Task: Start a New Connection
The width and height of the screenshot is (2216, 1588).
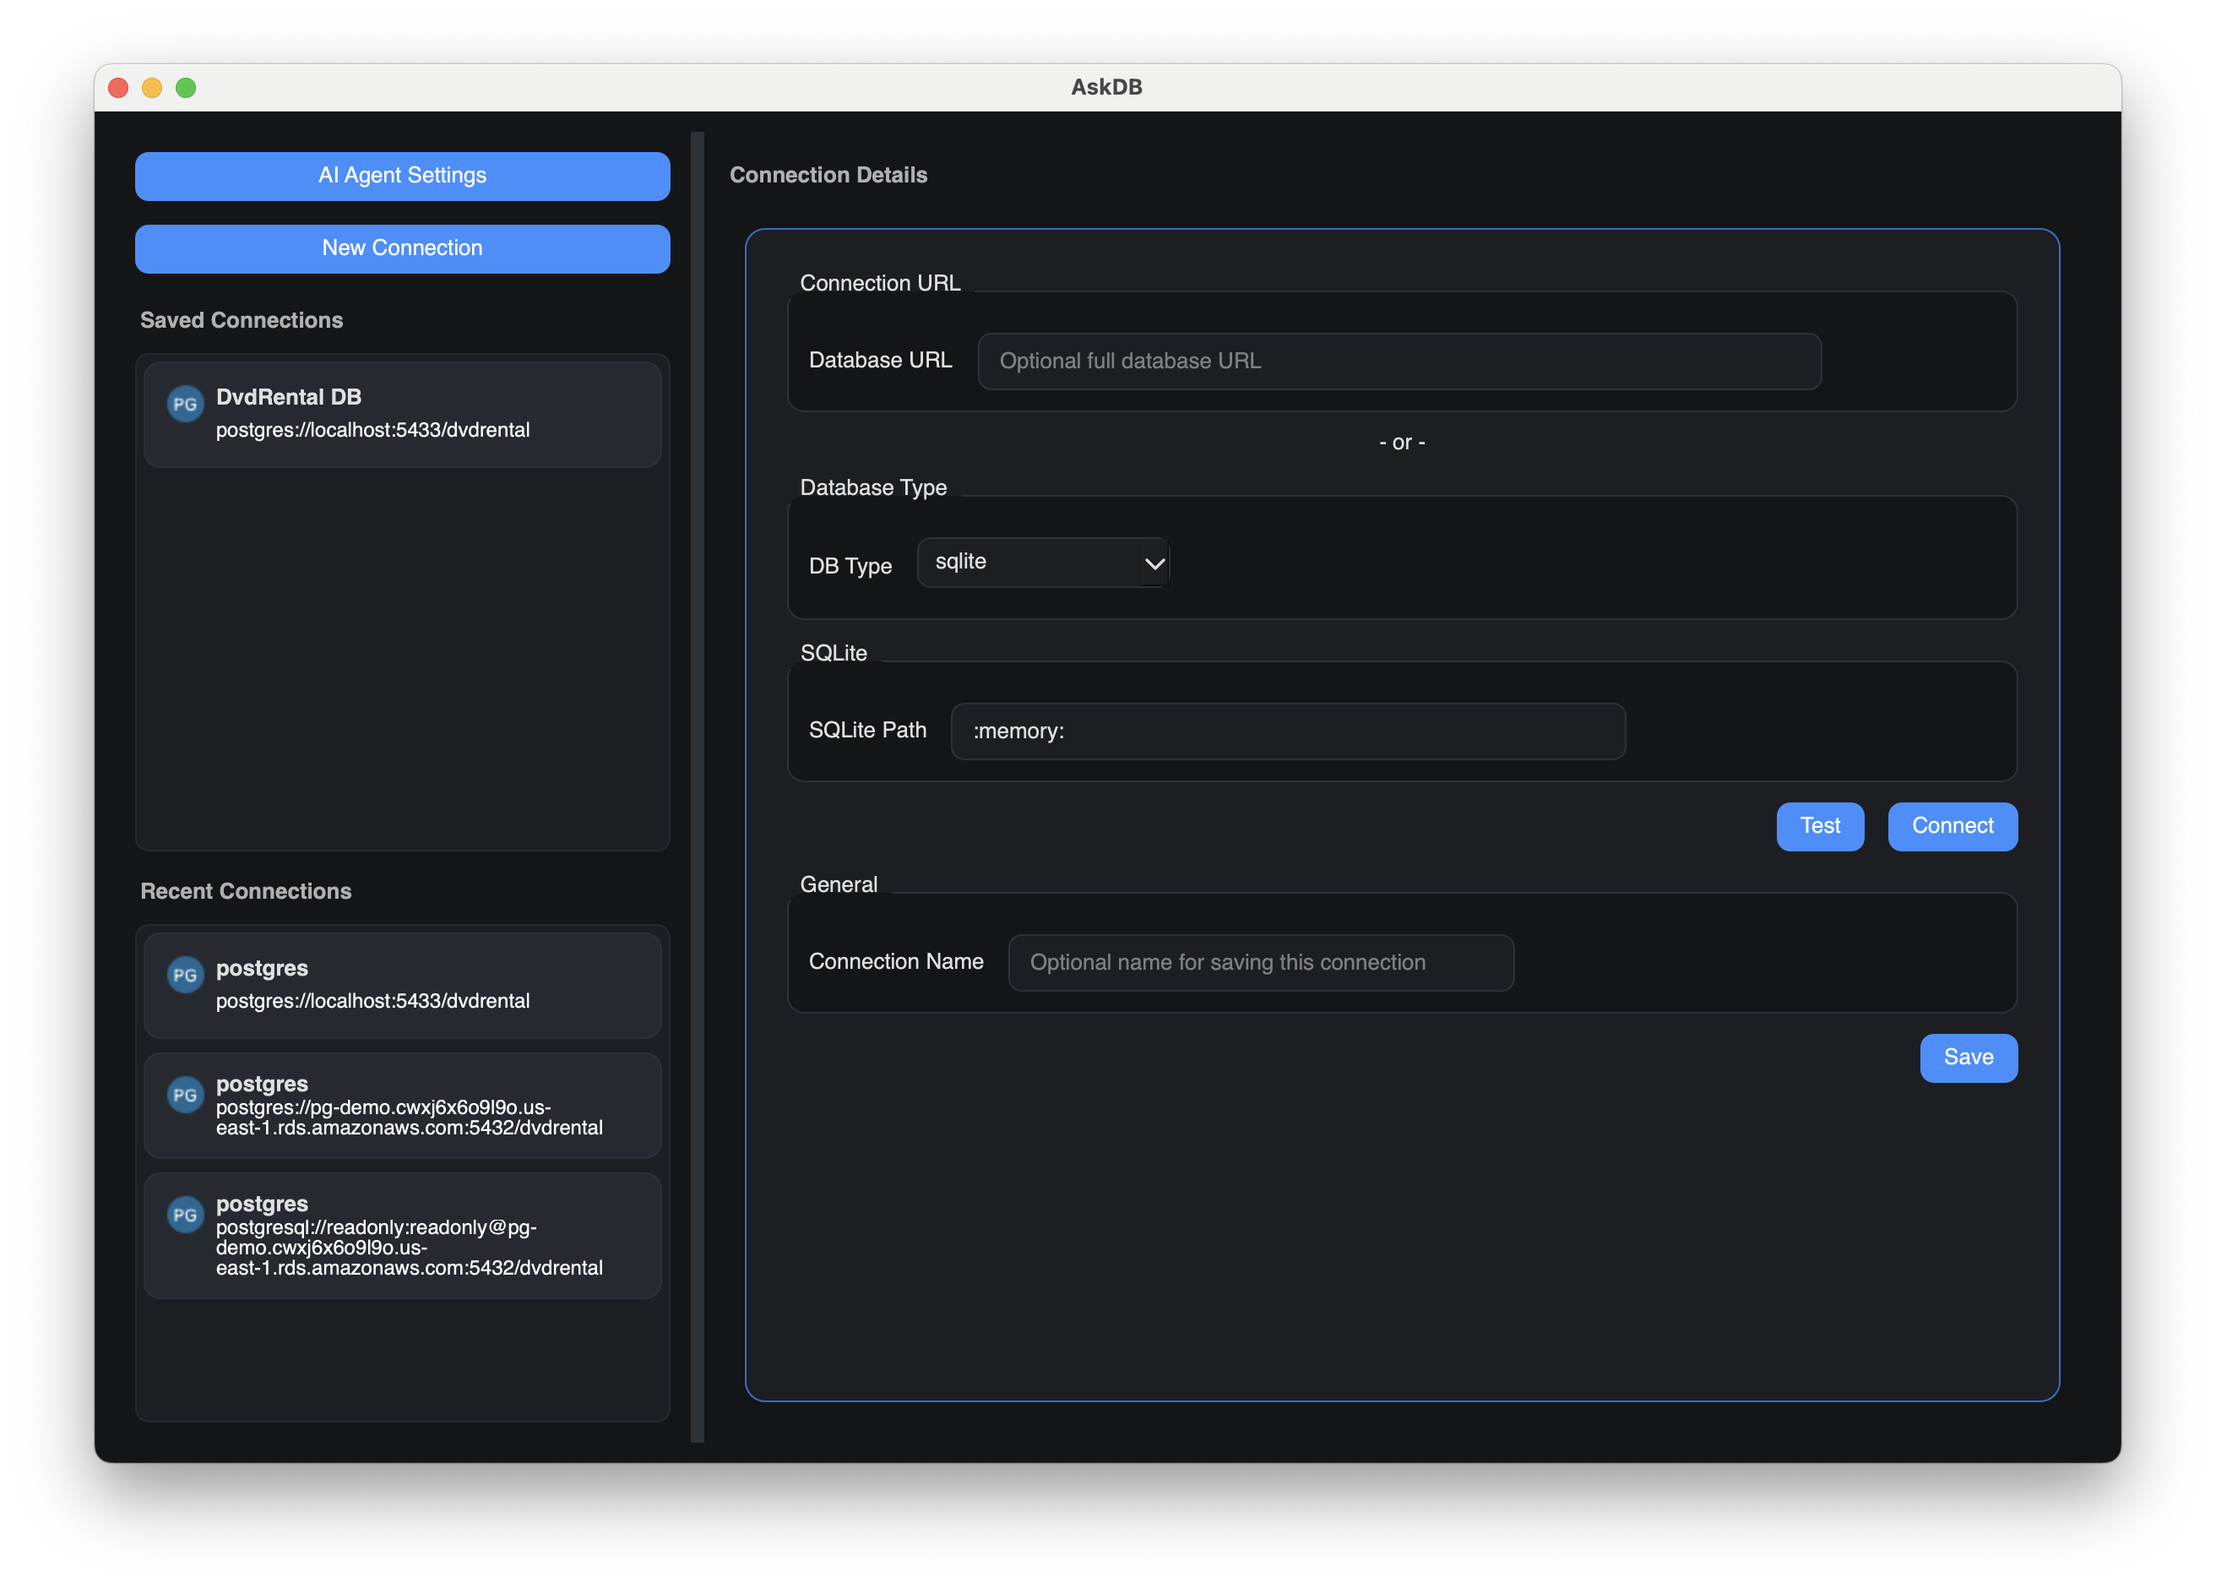Action: click(x=402, y=248)
